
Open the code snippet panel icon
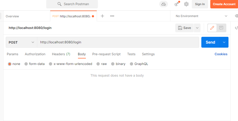click(x=236, y=28)
